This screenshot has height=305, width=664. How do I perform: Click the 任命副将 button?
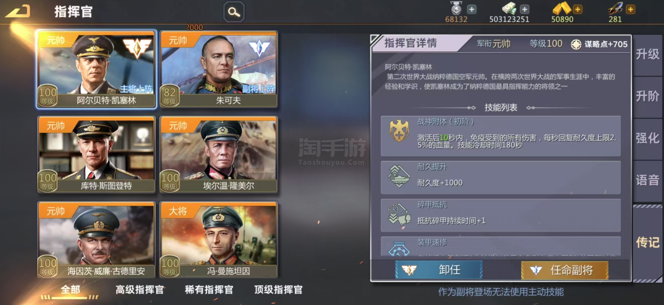point(565,270)
